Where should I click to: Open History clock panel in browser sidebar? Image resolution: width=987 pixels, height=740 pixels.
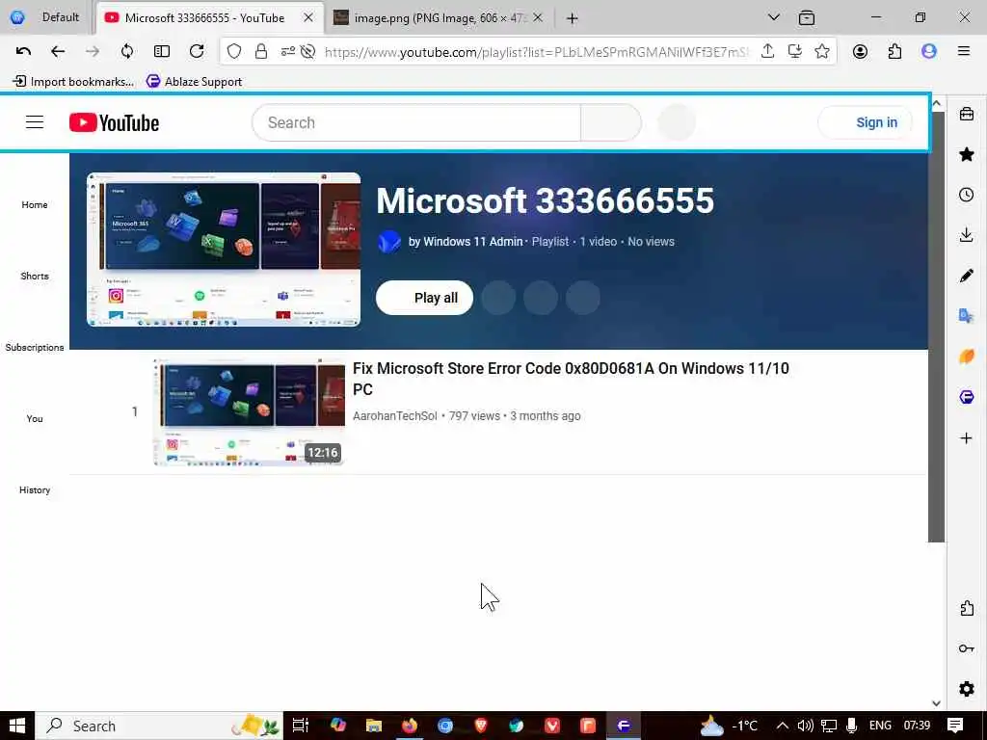pyautogui.click(x=966, y=195)
